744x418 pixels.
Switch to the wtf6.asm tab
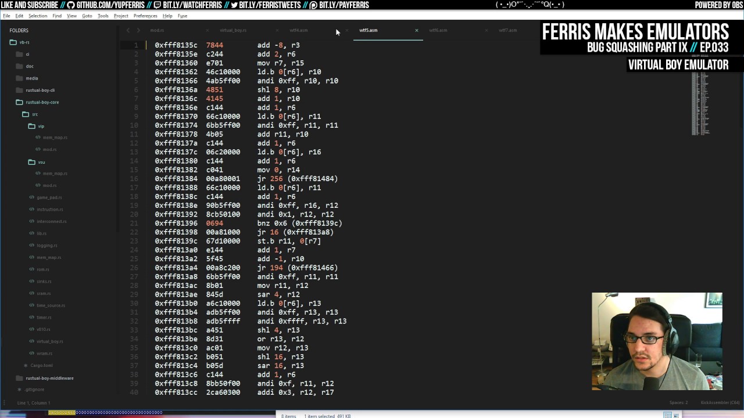click(438, 30)
